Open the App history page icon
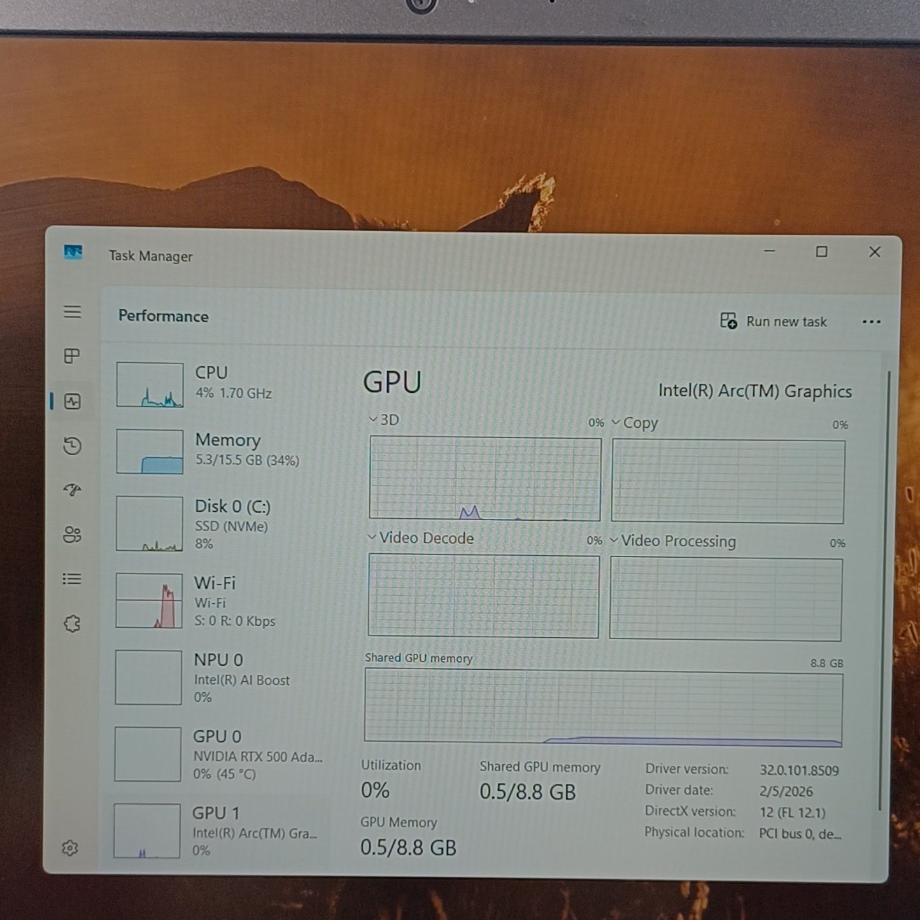 [x=72, y=446]
